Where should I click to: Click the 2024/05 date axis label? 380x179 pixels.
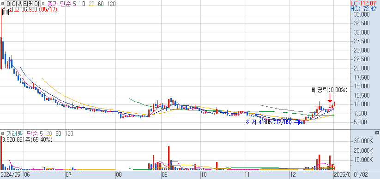11,175
